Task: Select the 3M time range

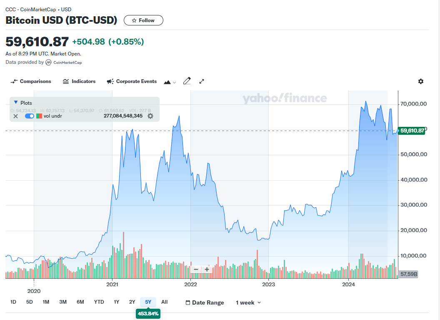Action: pos(63,302)
